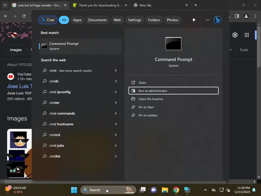Select the 'cmd ipconfig' web suggestion text
The height and width of the screenshot is (196, 261).
pos(60,92)
